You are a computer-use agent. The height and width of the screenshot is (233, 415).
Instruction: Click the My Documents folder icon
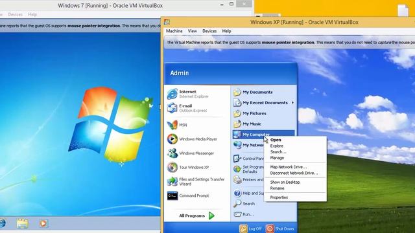[237, 92]
